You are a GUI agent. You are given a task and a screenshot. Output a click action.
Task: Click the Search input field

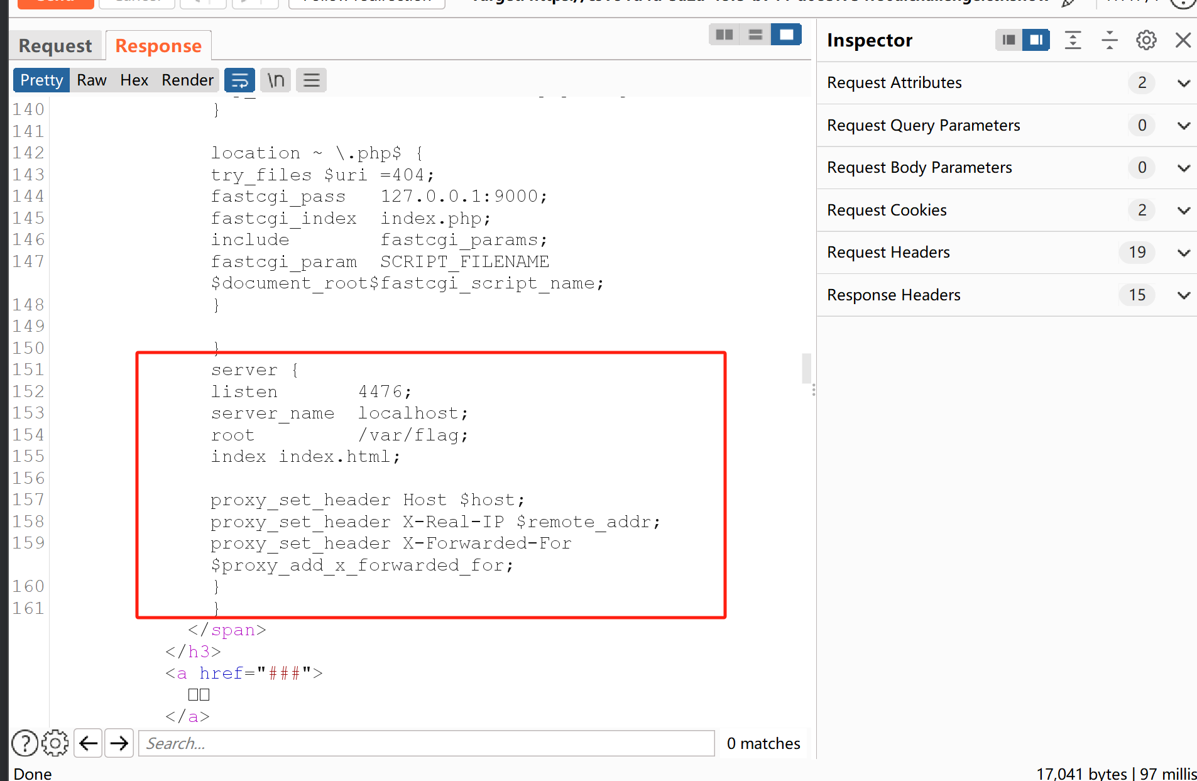point(426,743)
